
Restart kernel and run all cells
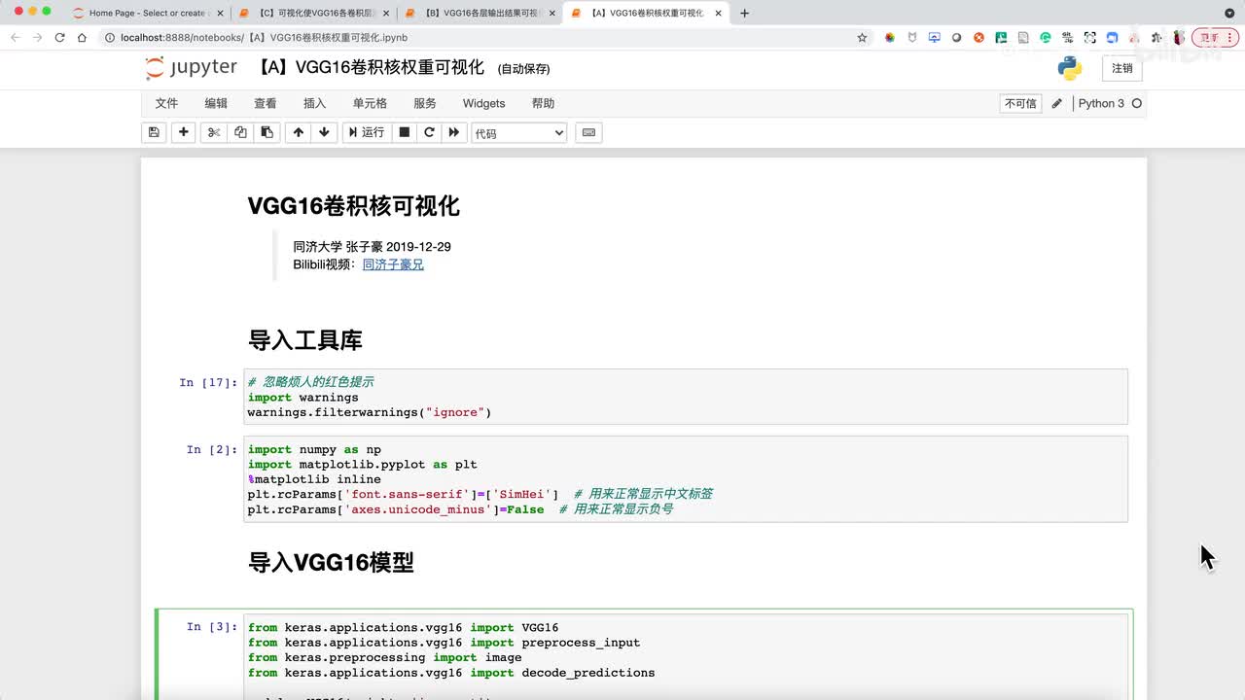[x=453, y=132]
